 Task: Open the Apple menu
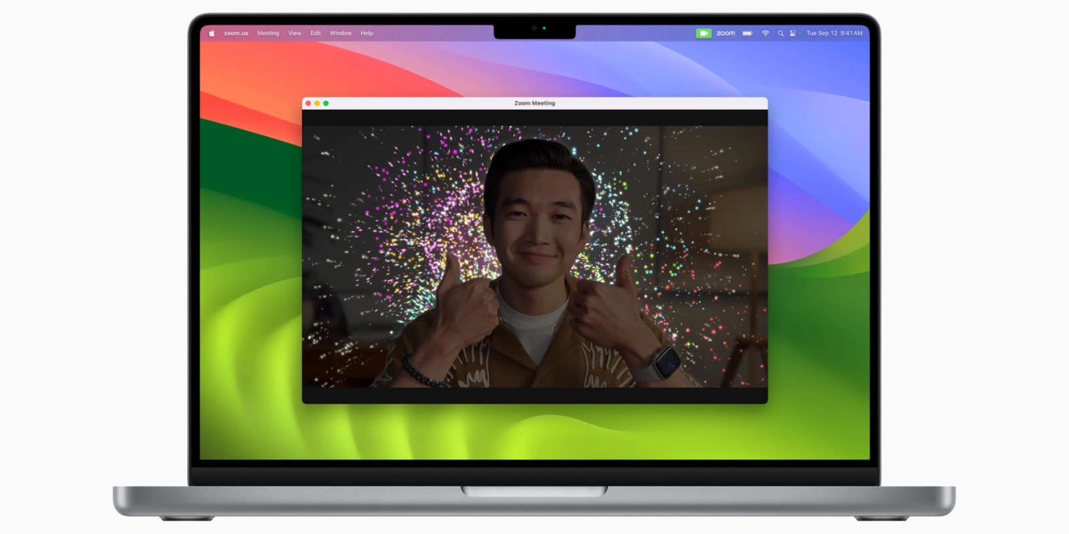(x=212, y=33)
